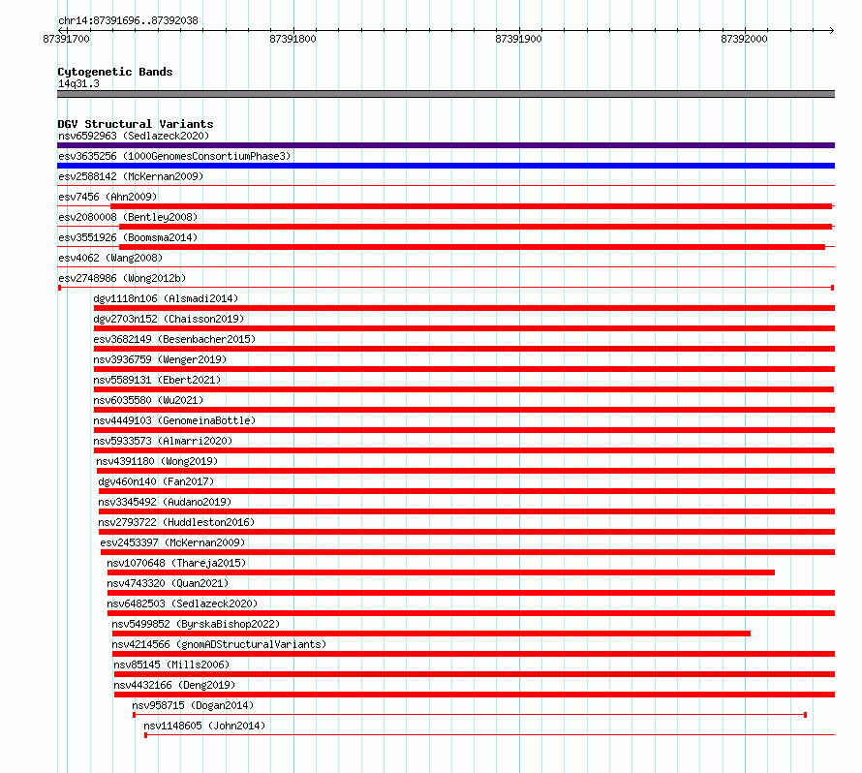
Task: Select the esv3551926 (Boomsma2014) label
Action: tap(128, 237)
